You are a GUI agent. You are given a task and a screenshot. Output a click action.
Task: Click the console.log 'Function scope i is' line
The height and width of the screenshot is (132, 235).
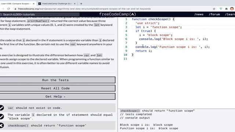click(173, 47)
